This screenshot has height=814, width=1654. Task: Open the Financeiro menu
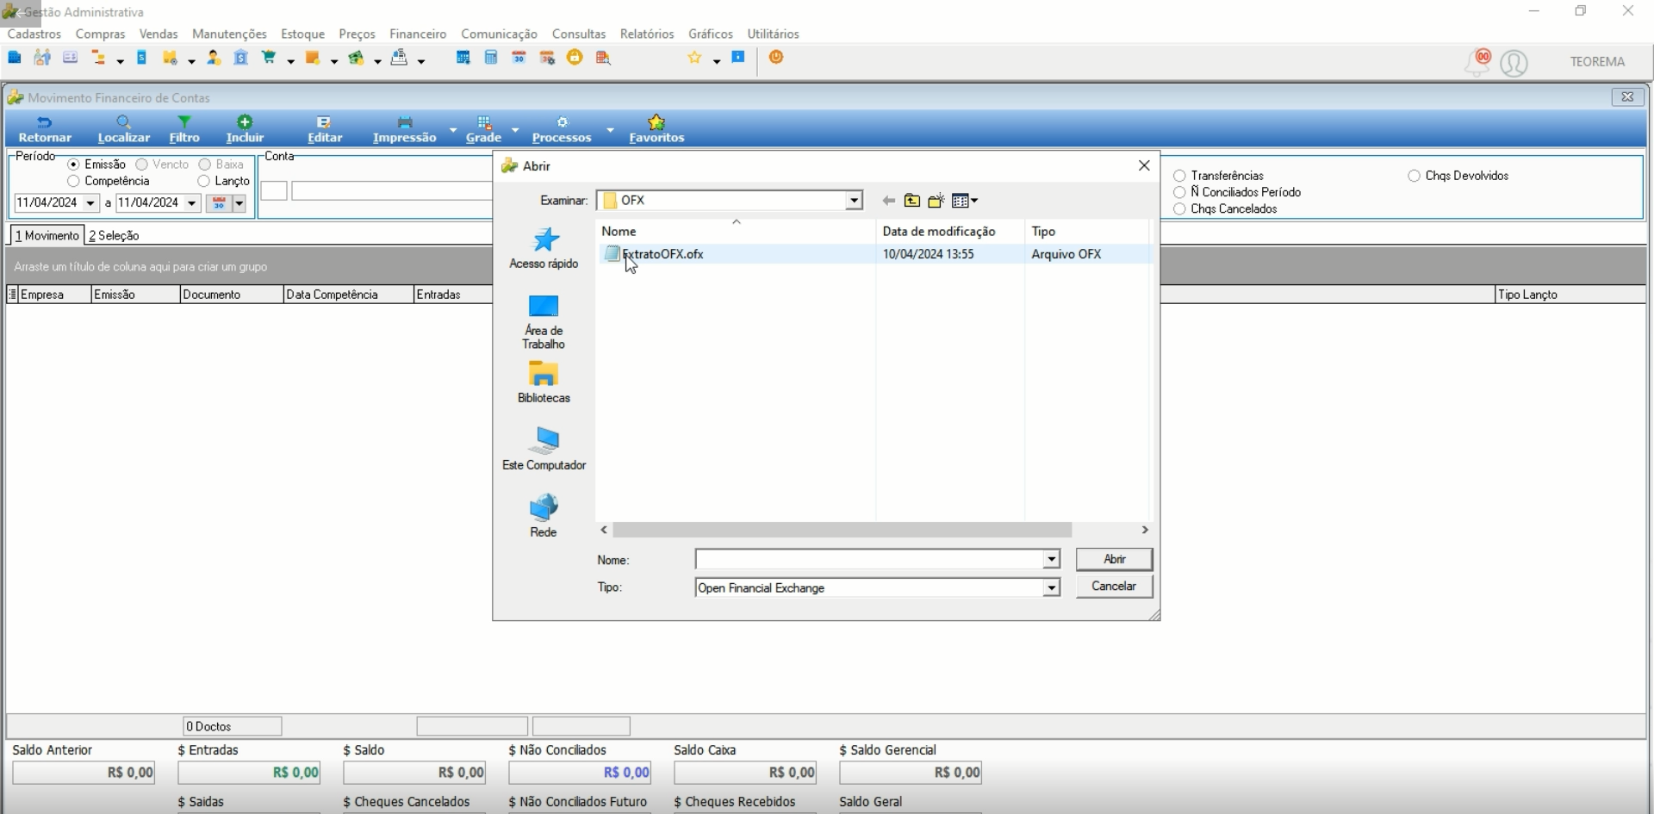pos(418,34)
